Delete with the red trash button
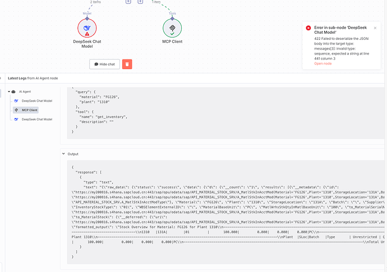The width and height of the screenshot is (387, 272). point(127,64)
